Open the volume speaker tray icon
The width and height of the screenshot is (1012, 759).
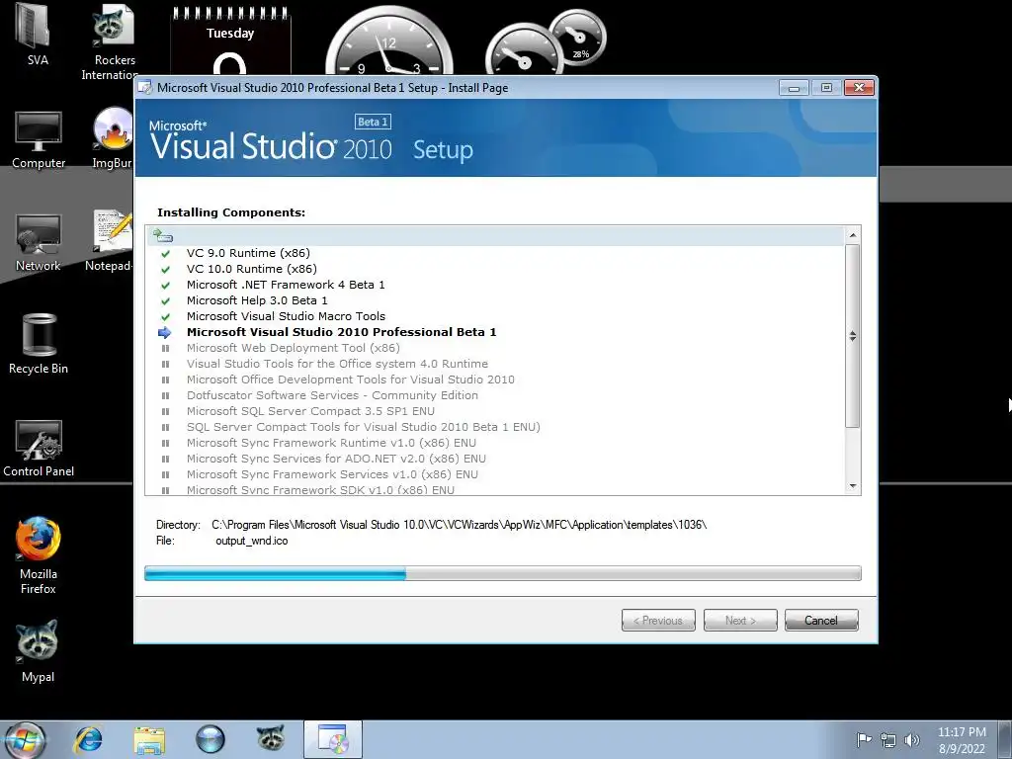coord(912,740)
